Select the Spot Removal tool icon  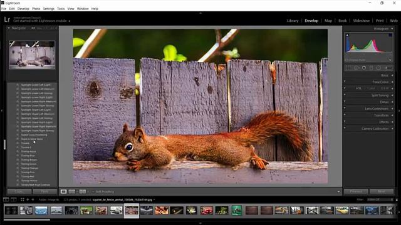coord(357,68)
